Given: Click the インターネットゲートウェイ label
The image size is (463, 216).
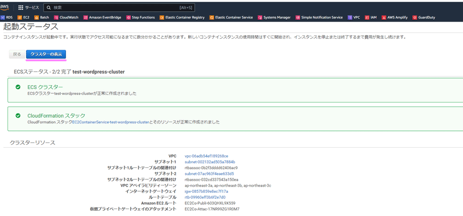Looking at the screenshot, I should [x=151, y=192].
